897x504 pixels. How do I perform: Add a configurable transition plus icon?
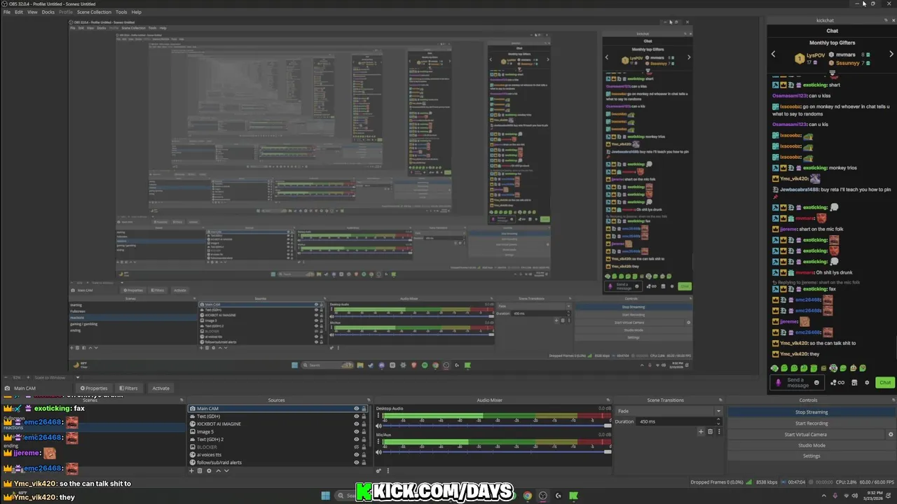(x=701, y=432)
